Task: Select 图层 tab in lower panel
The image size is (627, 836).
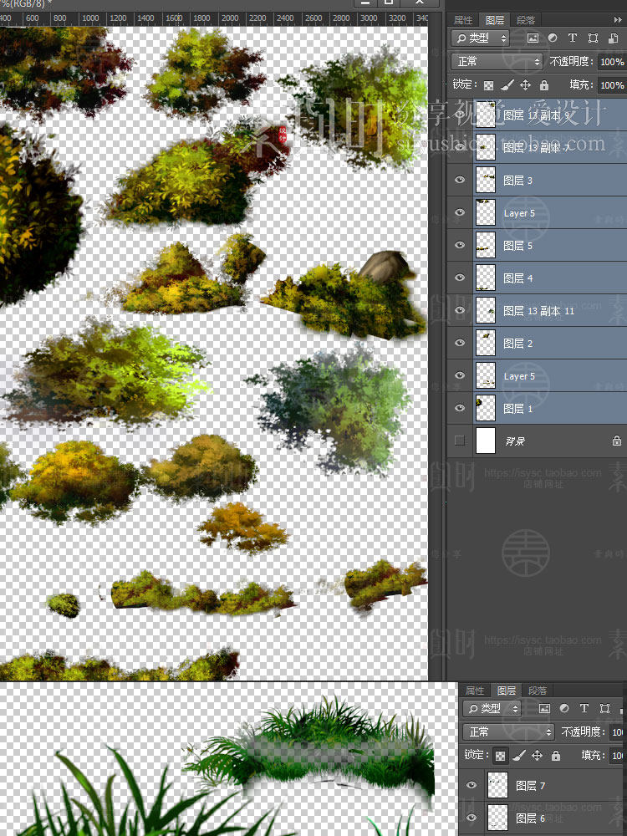Action: click(x=507, y=690)
